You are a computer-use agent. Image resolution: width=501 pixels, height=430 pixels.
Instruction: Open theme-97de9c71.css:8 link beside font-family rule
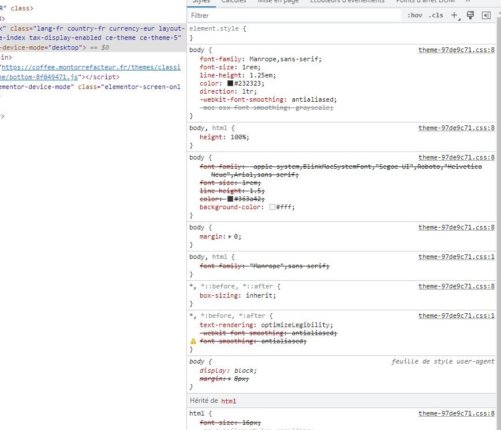[457, 50]
